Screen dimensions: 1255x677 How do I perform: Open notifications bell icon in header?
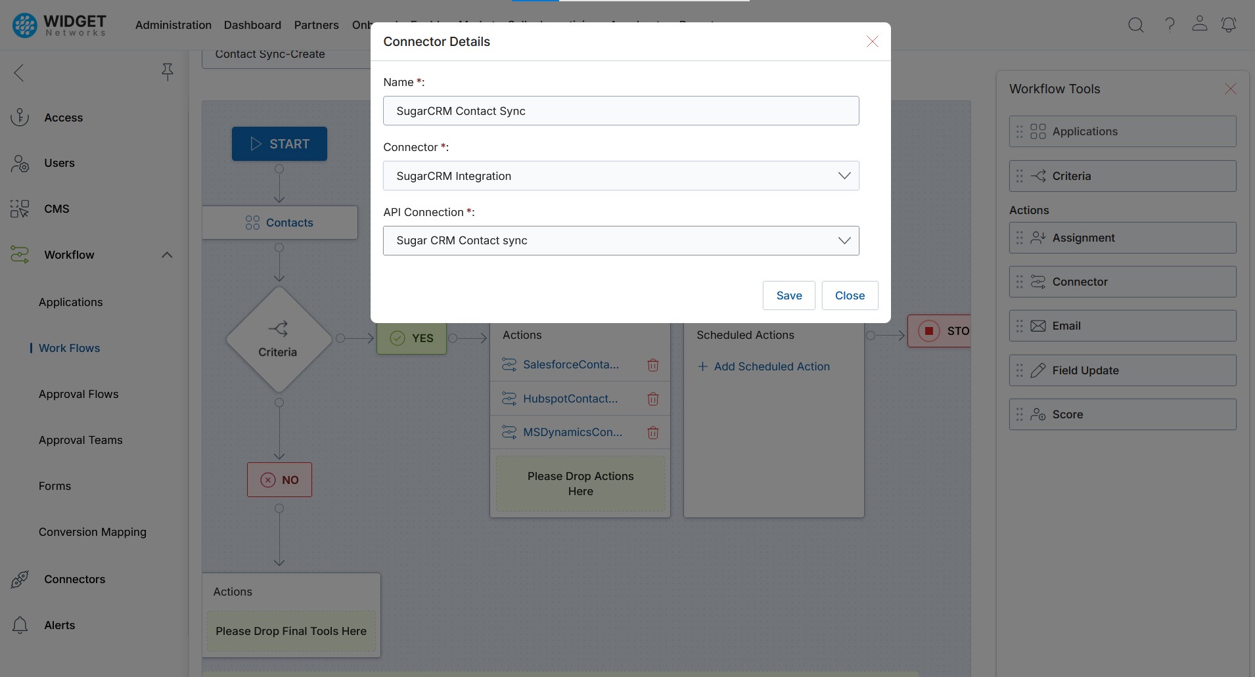(1228, 25)
